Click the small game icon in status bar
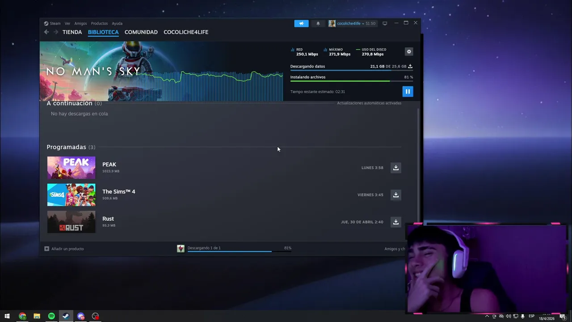The width and height of the screenshot is (572, 322). tap(181, 249)
